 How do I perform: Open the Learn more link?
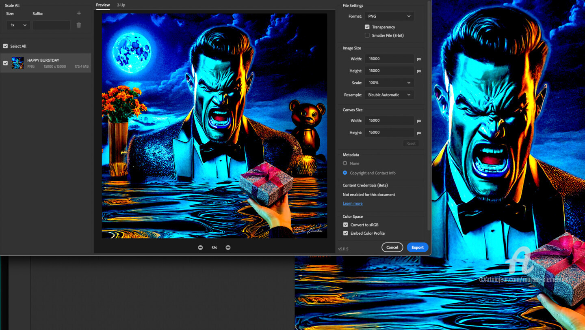coord(353,204)
